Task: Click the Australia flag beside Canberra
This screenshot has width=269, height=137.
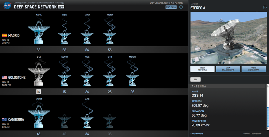Action: [4, 119]
